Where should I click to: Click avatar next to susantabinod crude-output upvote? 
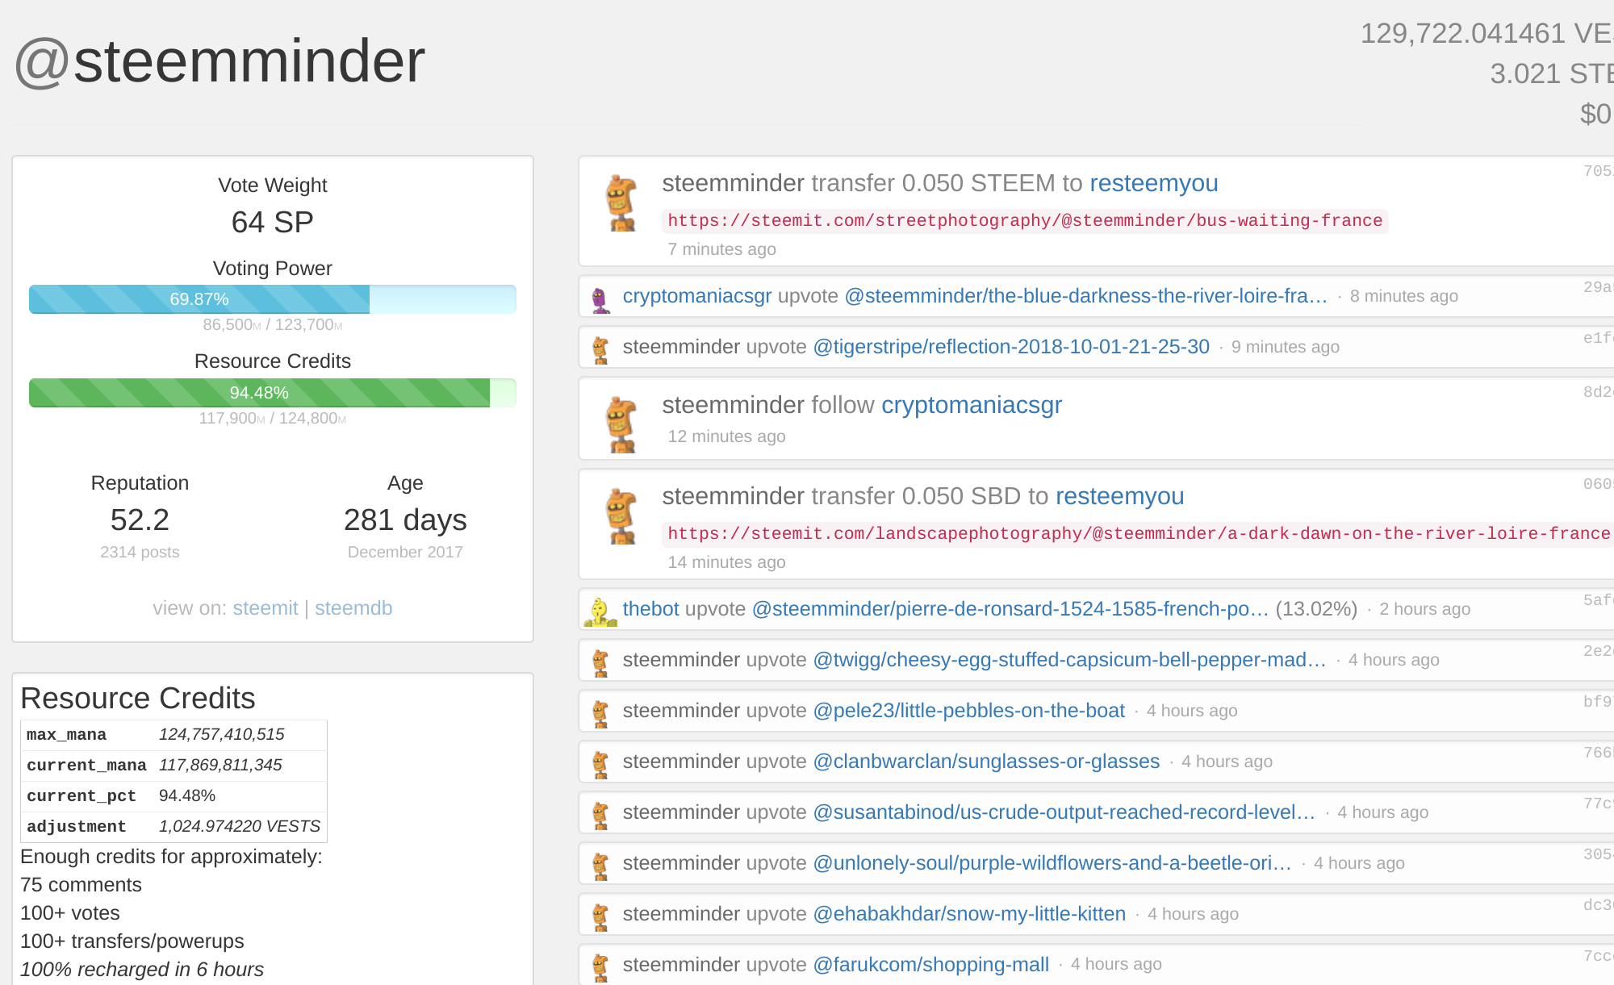coord(600,816)
